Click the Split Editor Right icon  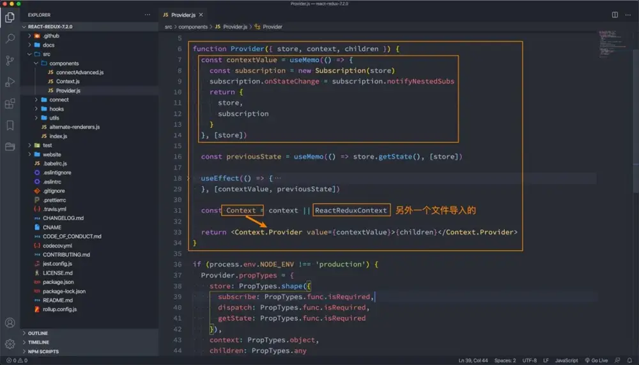[615, 14]
